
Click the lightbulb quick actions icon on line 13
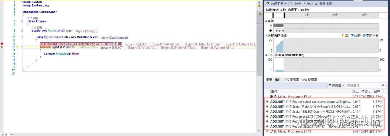17,47
